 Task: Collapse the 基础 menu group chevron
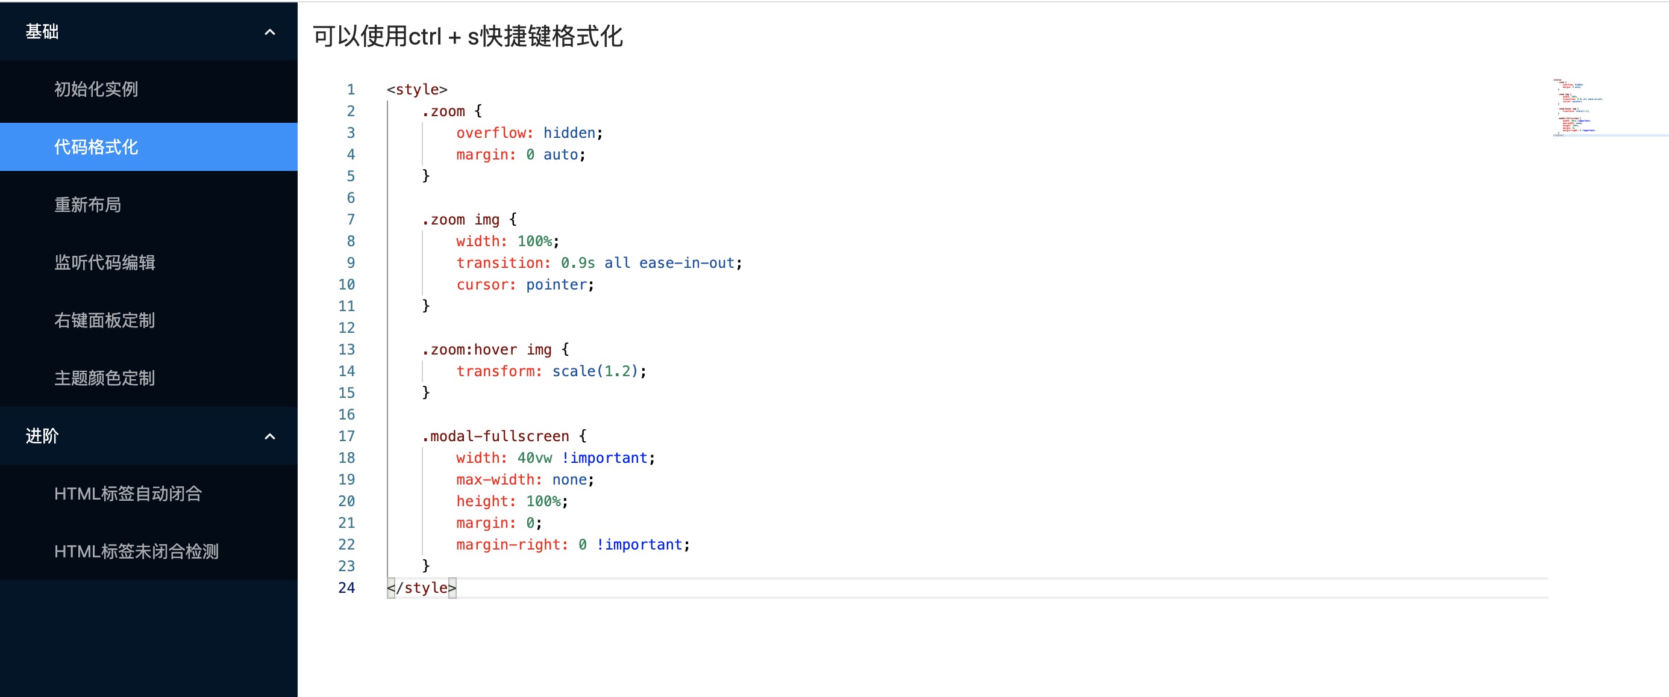coord(269,32)
